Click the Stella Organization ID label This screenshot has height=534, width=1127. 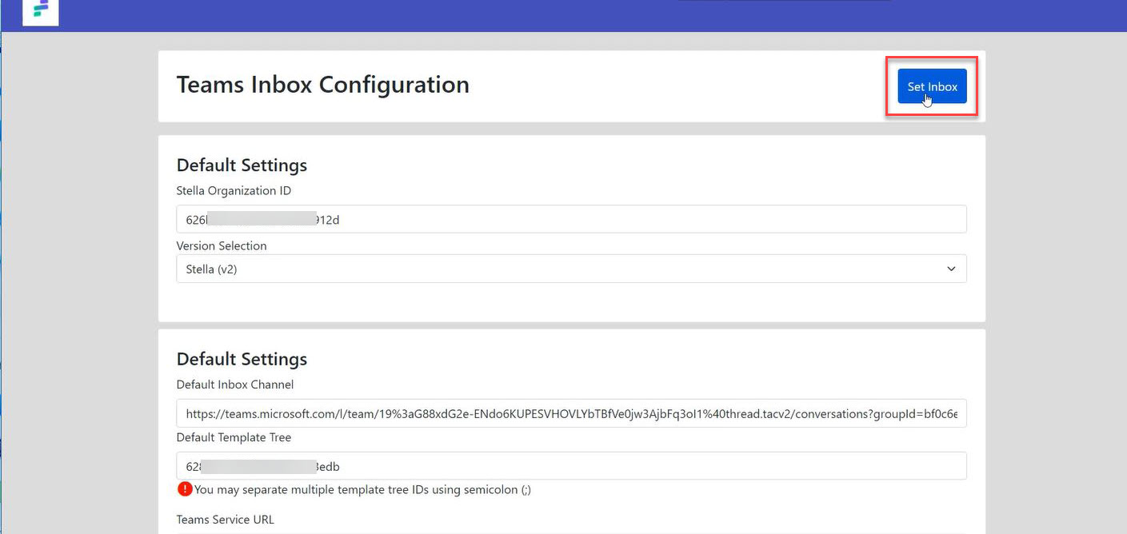(234, 191)
